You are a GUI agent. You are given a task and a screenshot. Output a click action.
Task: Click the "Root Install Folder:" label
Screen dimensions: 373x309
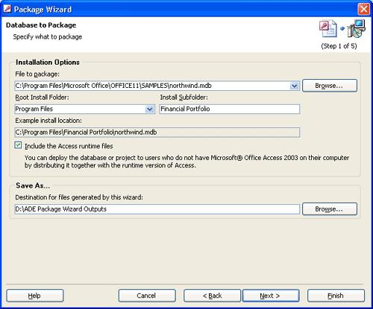42,98
